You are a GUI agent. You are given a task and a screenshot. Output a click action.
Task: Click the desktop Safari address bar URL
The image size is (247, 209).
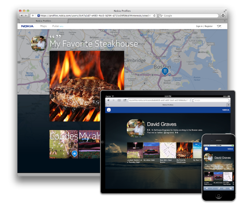pos(95,16)
